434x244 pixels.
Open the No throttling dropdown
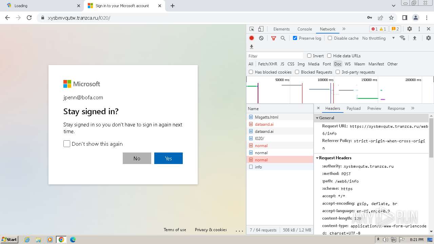378,38
